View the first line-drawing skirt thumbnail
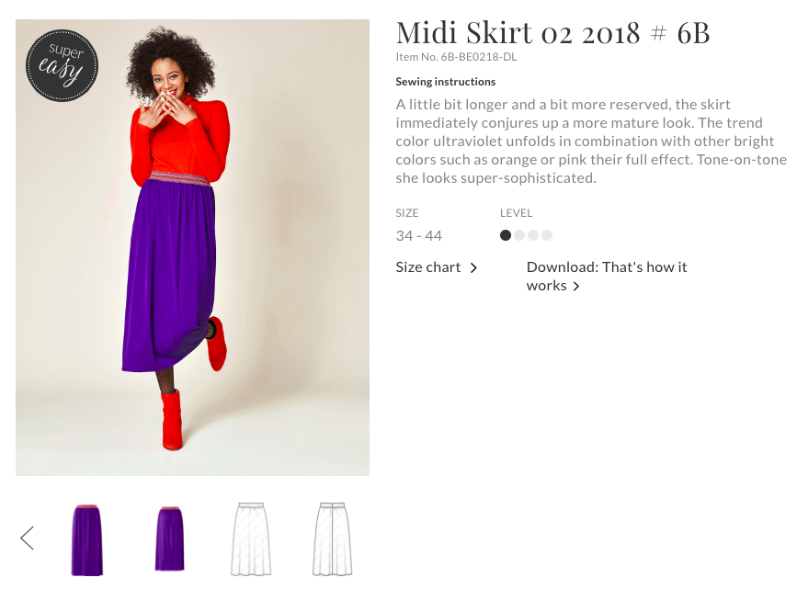 [249, 538]
